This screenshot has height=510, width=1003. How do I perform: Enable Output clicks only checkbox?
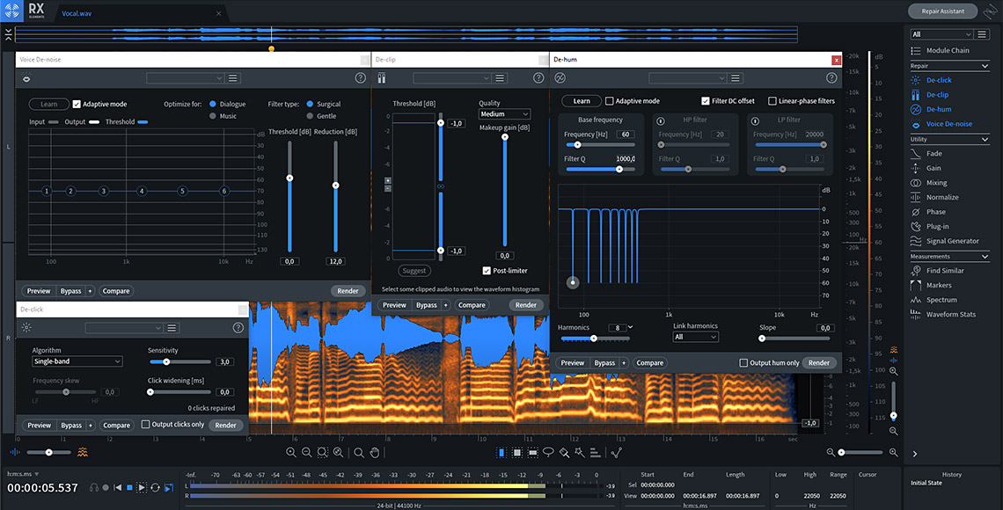tap(145, 425)
